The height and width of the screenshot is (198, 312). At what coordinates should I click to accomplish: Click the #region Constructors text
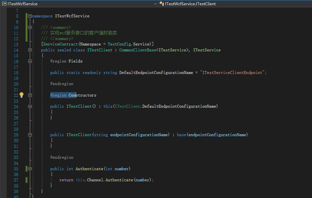[73, 95]
